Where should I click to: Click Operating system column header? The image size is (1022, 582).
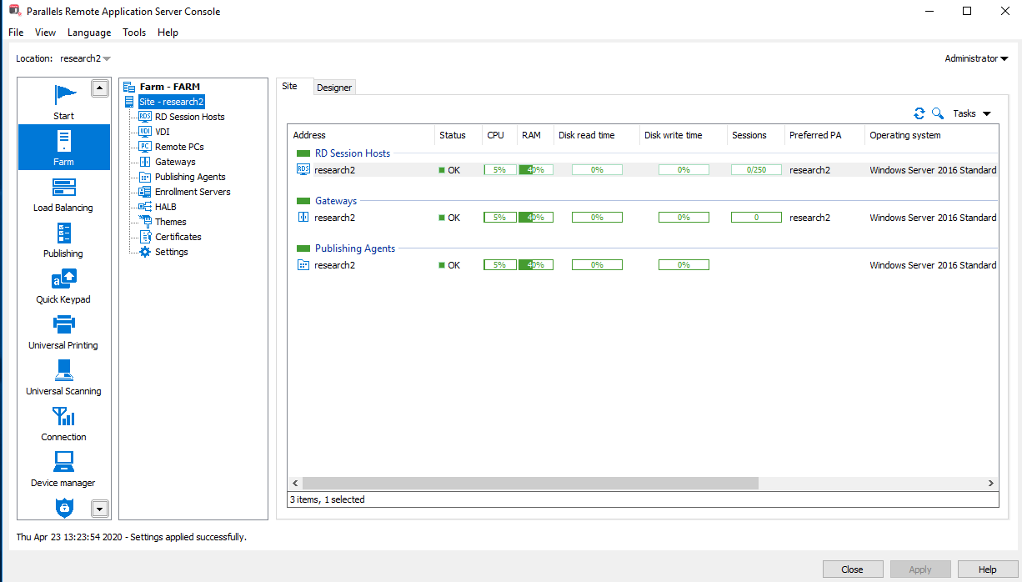pos(931,135)
